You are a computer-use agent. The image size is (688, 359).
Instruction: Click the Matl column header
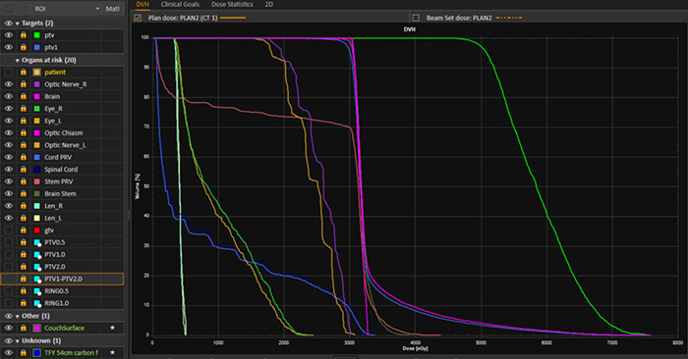tap(112, 9)
